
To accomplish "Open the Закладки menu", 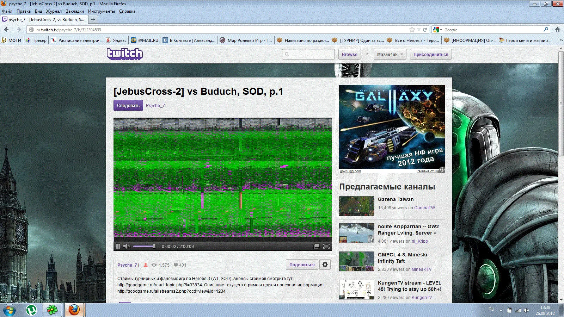I will coord(75,11).
